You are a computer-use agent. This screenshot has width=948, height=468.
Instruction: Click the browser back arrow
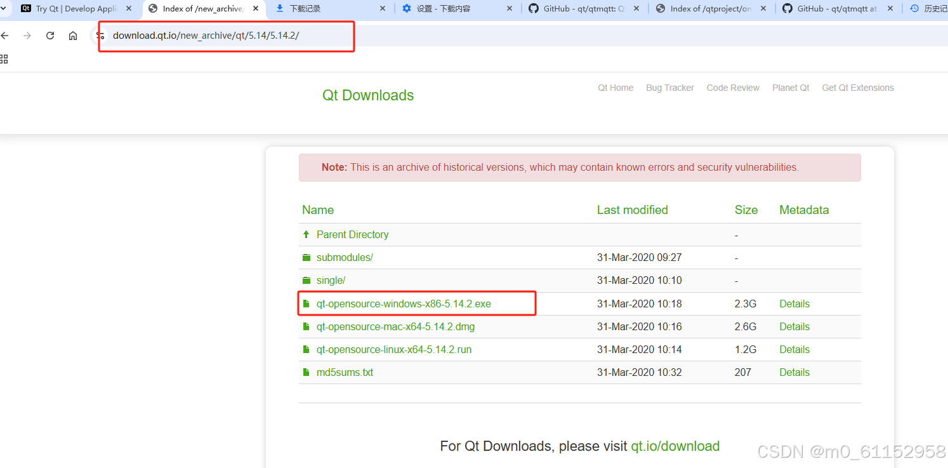[x=6, y=36]
